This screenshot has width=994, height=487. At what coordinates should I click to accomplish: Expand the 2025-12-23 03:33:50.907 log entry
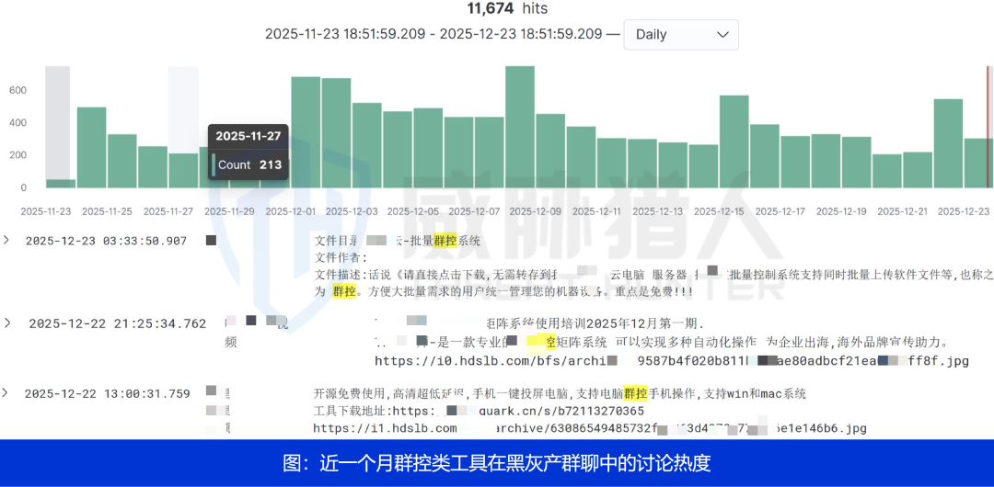[7, 241]
